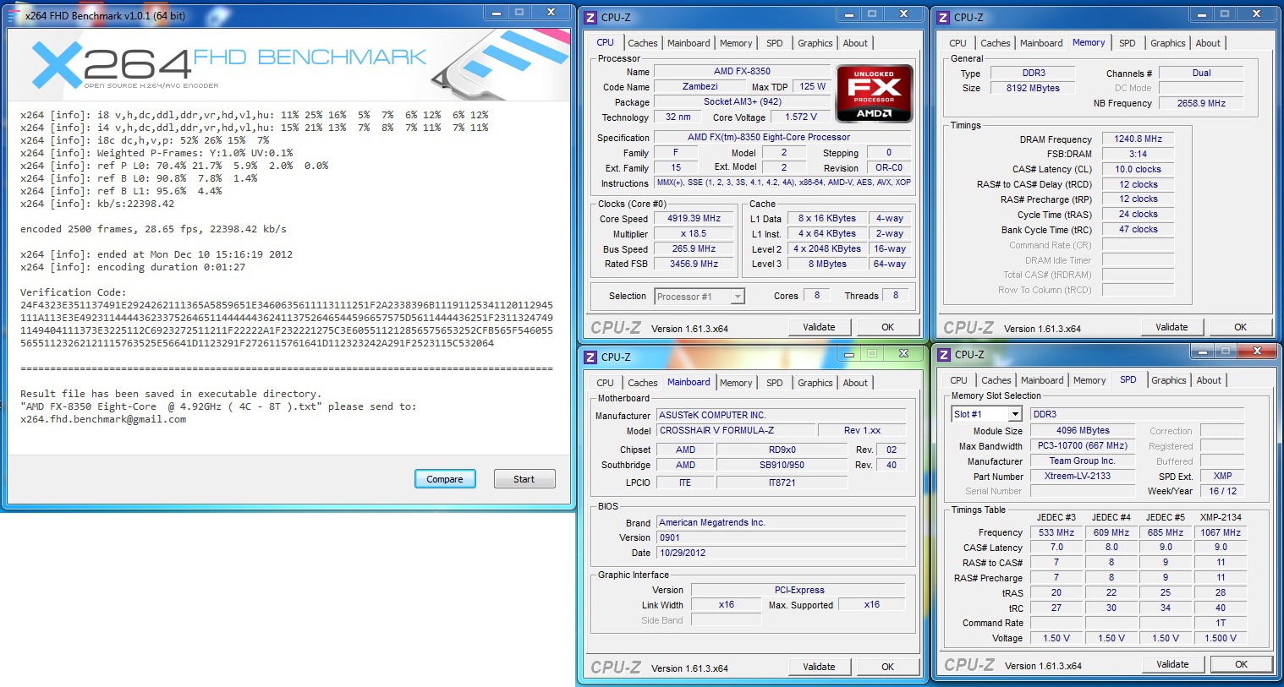The height and width of the screenshot is (687, 1284).
Task: Click the Bank Cycle Time value '47 clocks'
Action: [1138, 230]
